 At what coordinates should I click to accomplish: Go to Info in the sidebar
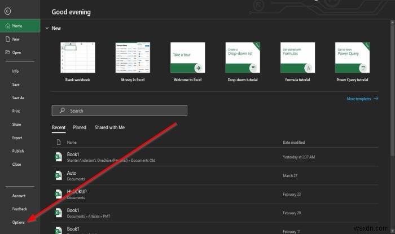point(15,71)
